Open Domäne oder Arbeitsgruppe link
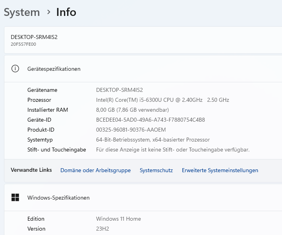The image size is (282, 235). tap(95, 170)
